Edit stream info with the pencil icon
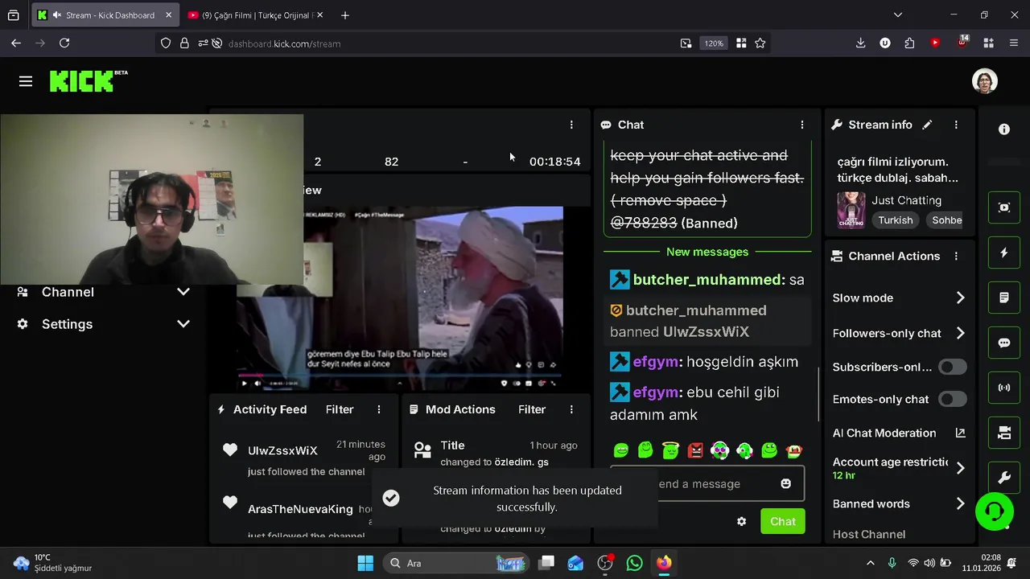The height and width of the screenshot is (579, 1030). (927, 125)
